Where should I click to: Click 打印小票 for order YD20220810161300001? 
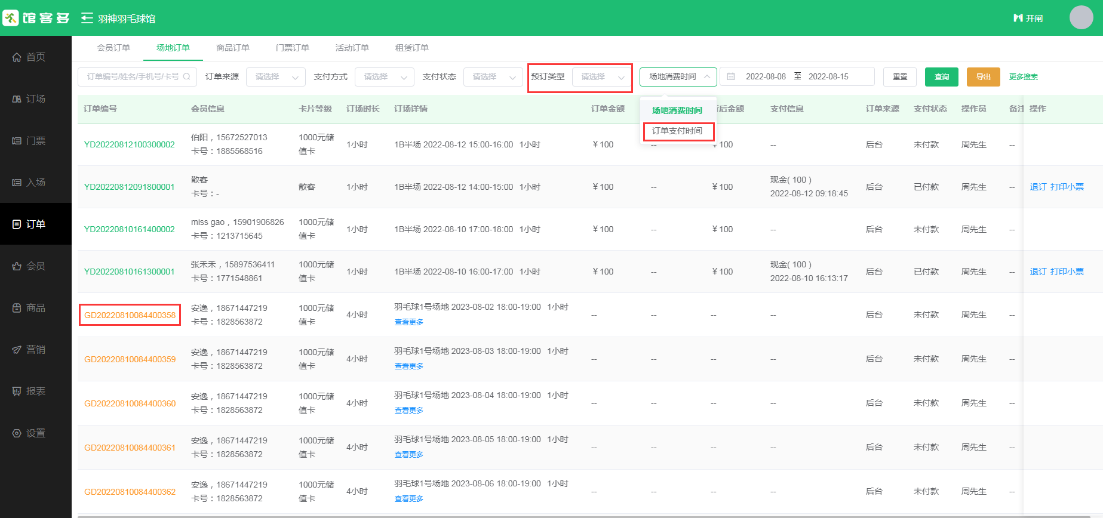pos(1067,272)
